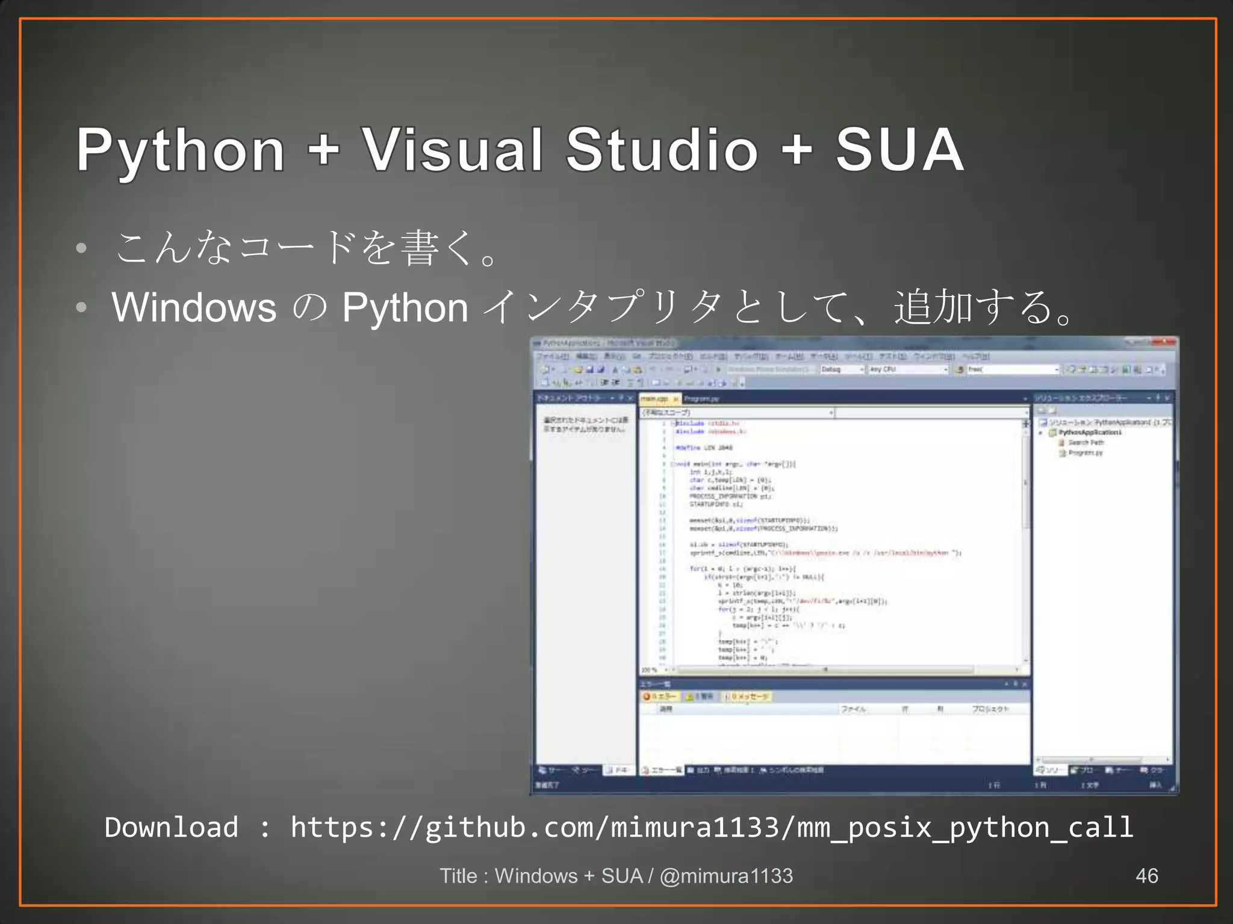Open the (不明なスコープ) scope dropdown
This screenshot has height=924, width=1233.
pyautogui.click(x=738, y=413)
